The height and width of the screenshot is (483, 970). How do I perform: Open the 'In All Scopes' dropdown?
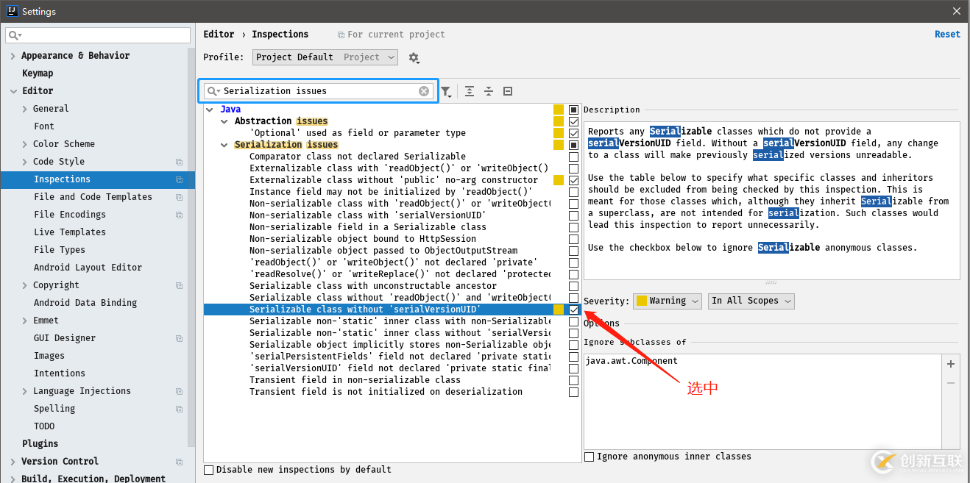[x=751, y=301]
